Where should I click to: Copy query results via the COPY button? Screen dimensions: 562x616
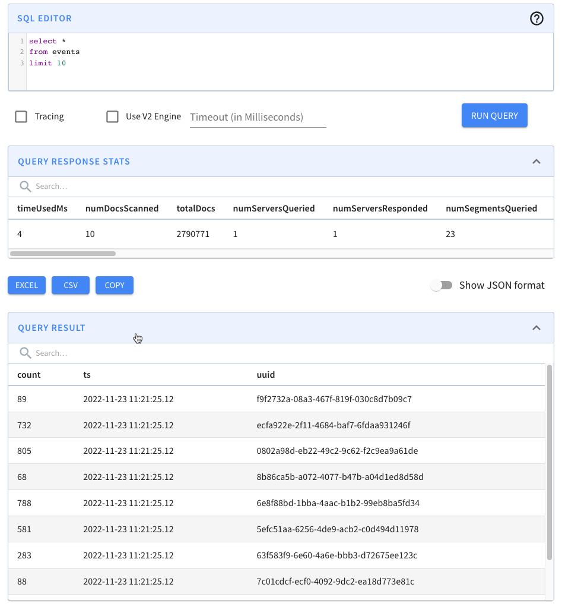click(x=114, y=285)
